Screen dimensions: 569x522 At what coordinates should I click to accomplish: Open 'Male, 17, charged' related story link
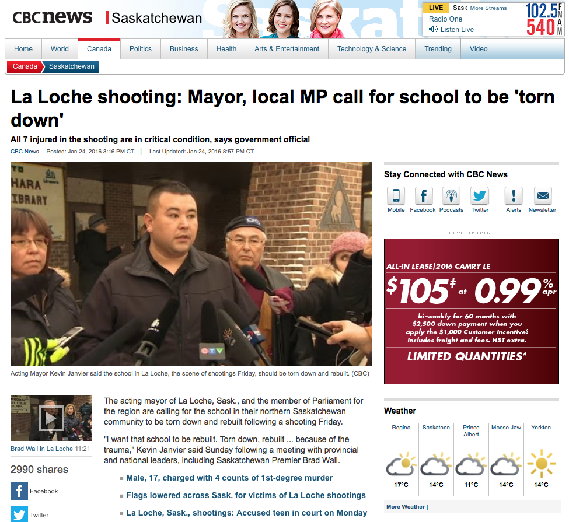[229, 478]
